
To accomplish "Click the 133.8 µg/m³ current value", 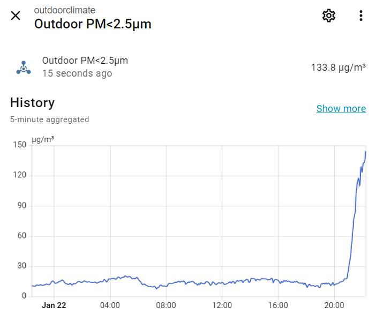I will coord(338,68).
